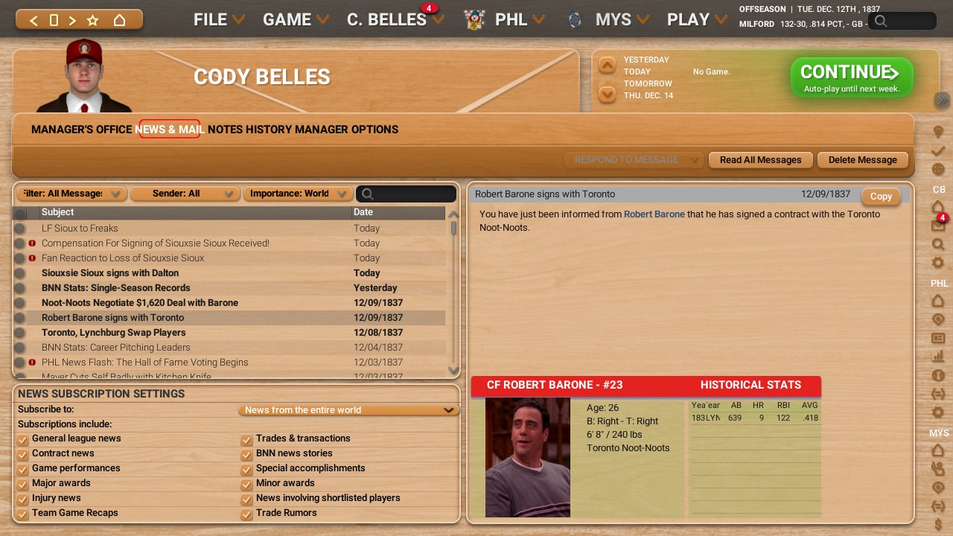Click the MYS team logo in top bar
953x536 pixels.
574,19
